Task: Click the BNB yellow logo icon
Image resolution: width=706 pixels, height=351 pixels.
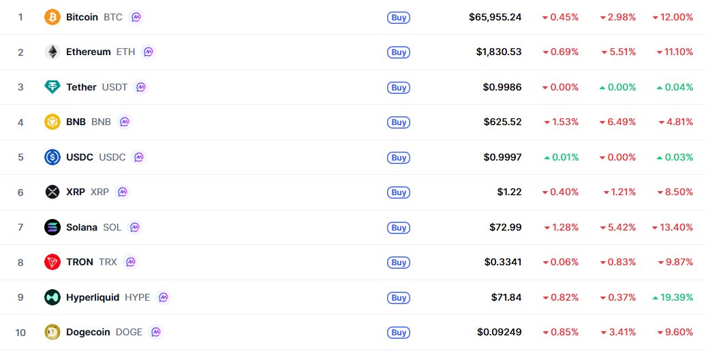Action: (x=52, y=122)
